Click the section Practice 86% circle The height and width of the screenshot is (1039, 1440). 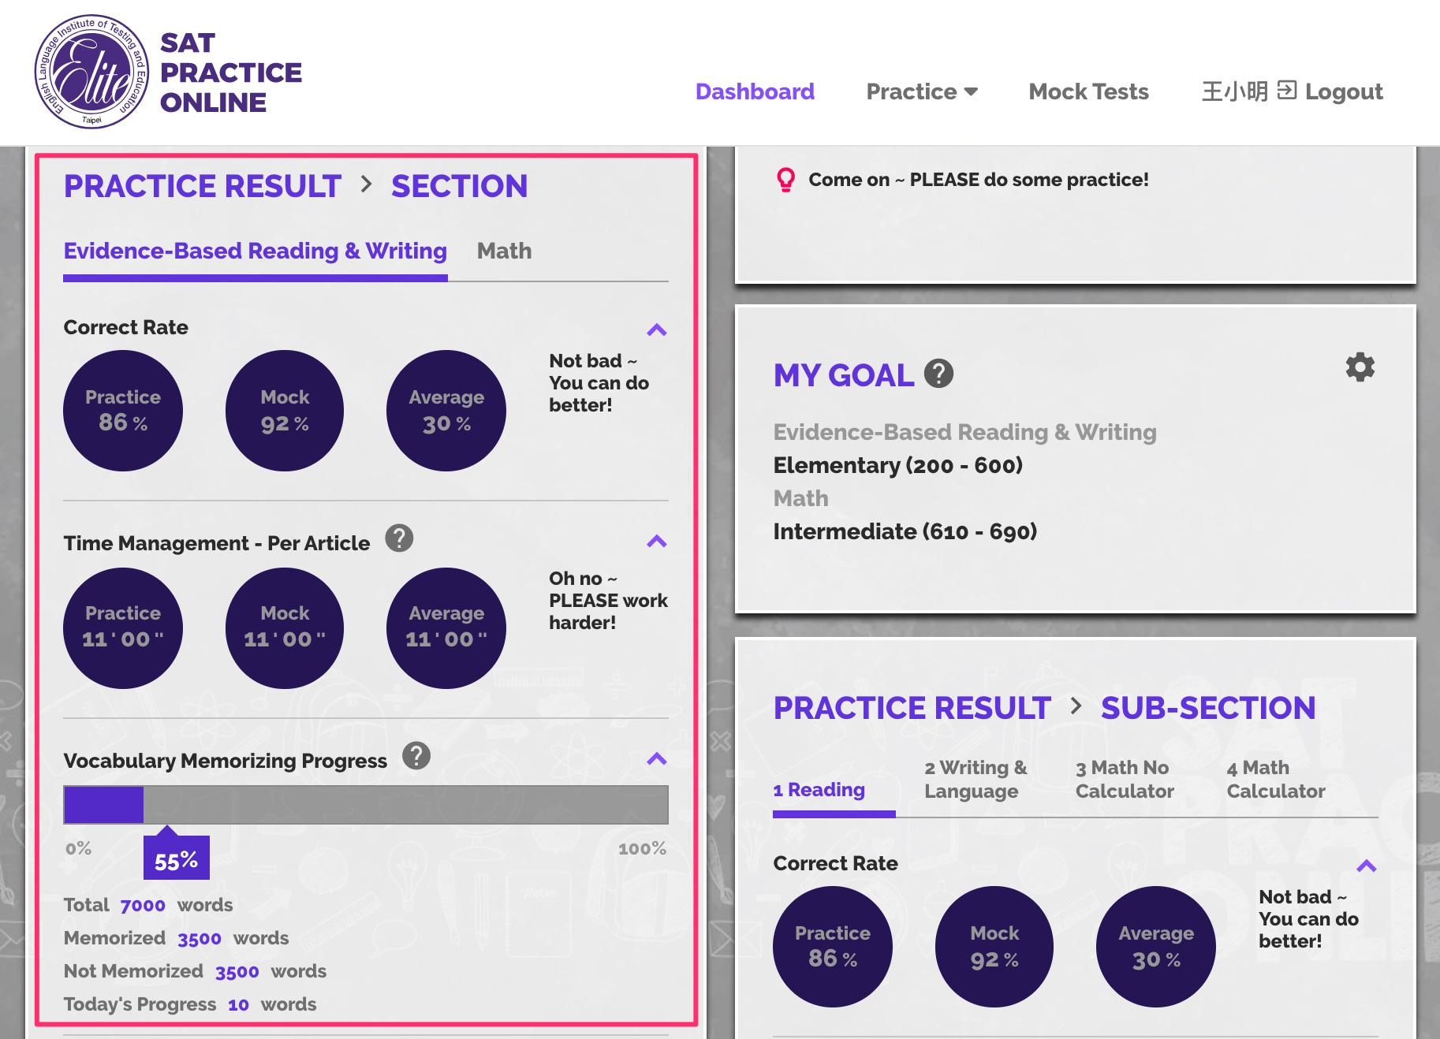(x=123, y=411)
